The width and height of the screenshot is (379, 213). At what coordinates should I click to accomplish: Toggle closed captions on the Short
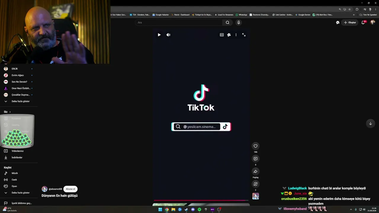click(x=221, y=35)
